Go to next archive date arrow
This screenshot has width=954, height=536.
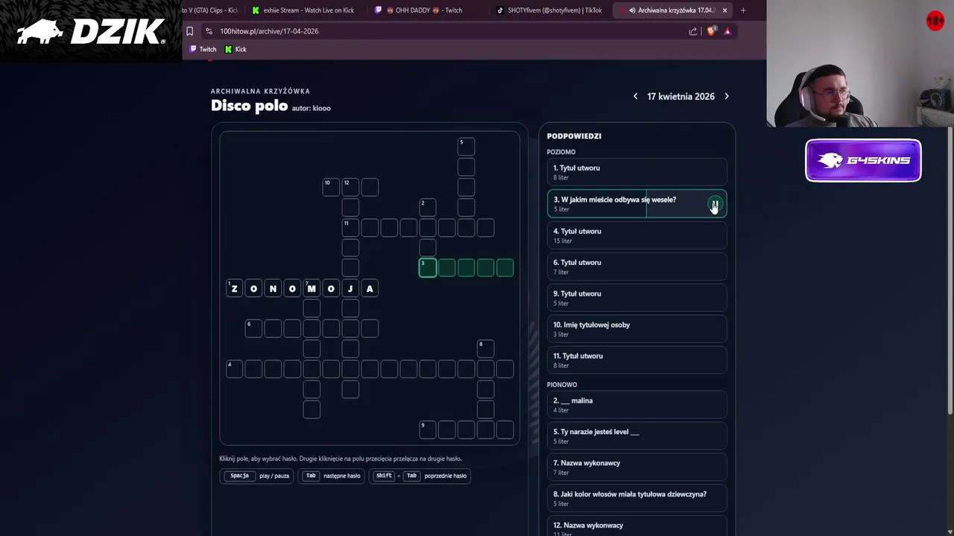click(727, 96)
